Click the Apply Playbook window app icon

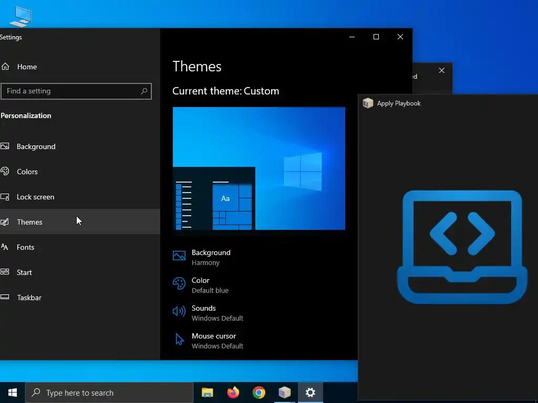(x=368, y=103)
